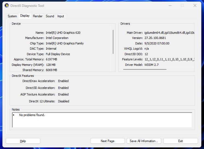Click the DirectDraw Acceleration label
Image resolution: width=204 pixels, height=149 pixels.
tap(39, 81)
